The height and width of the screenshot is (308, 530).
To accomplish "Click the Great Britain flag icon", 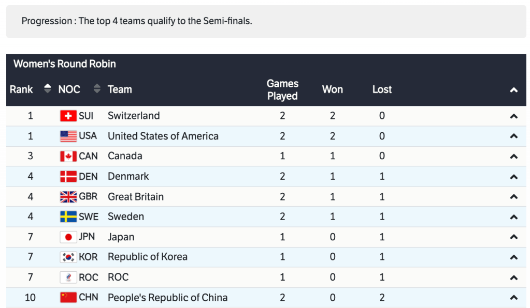I will click(x=68, y=196).
